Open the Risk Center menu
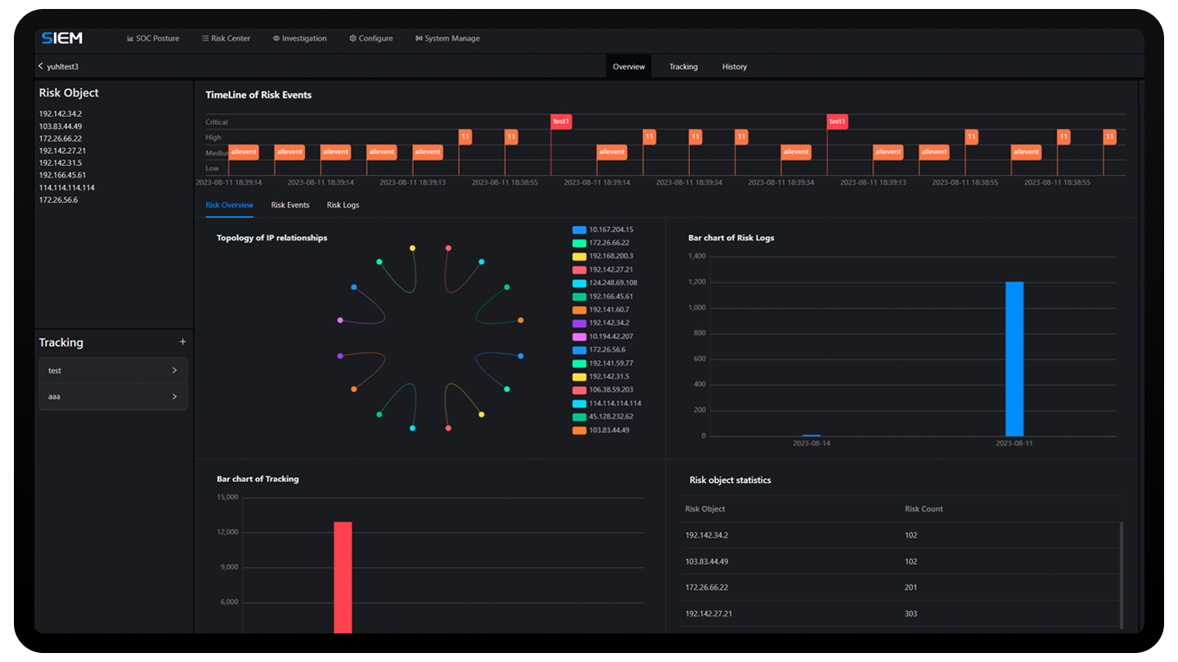The image size is (1178, 662). 226,38
